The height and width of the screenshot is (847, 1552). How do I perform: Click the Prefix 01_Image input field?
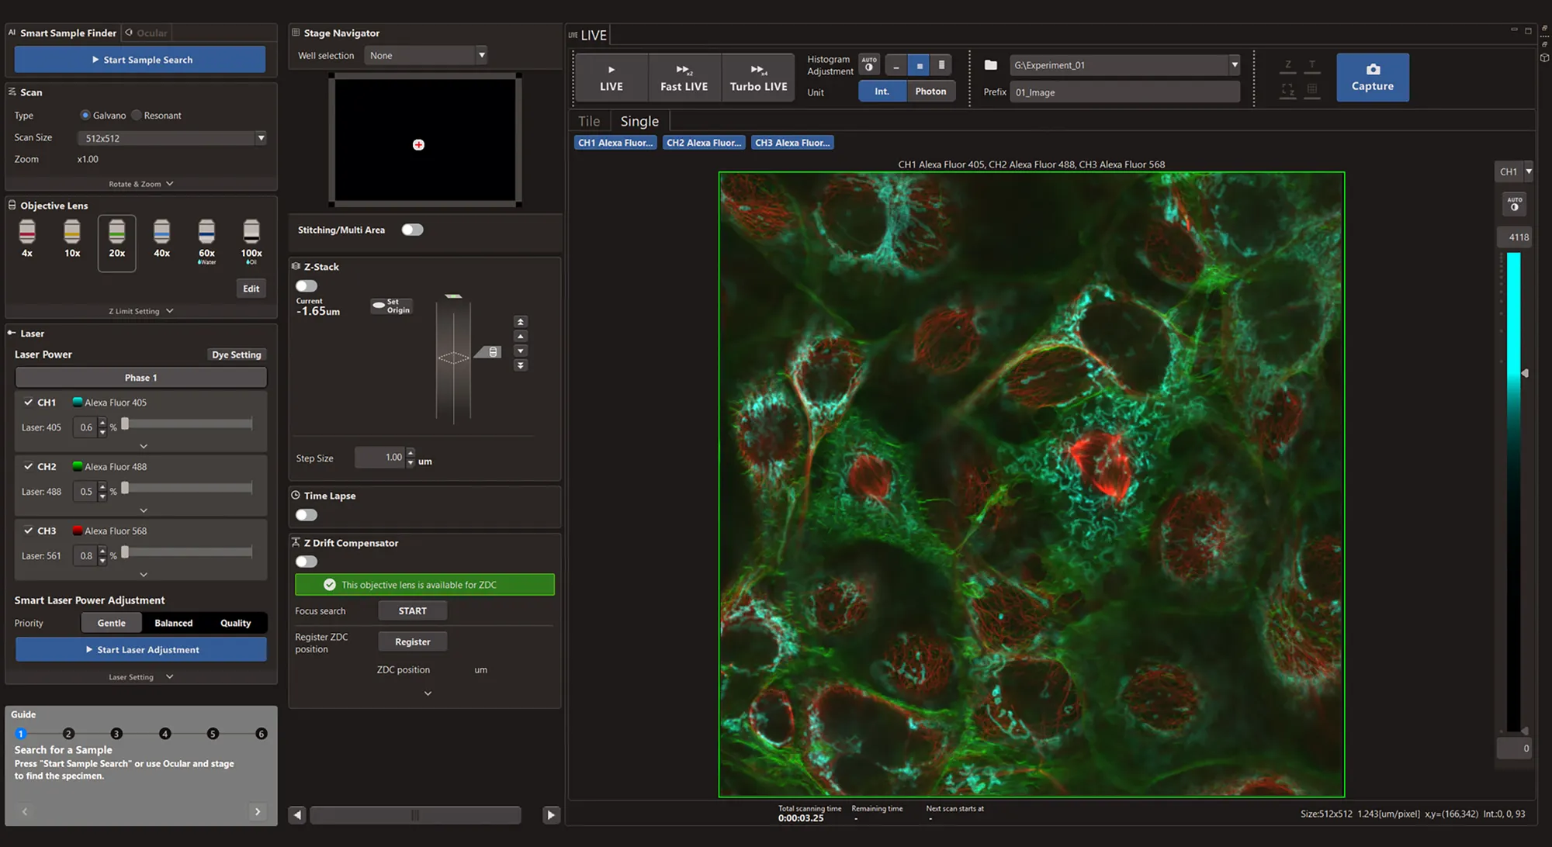1124,92
